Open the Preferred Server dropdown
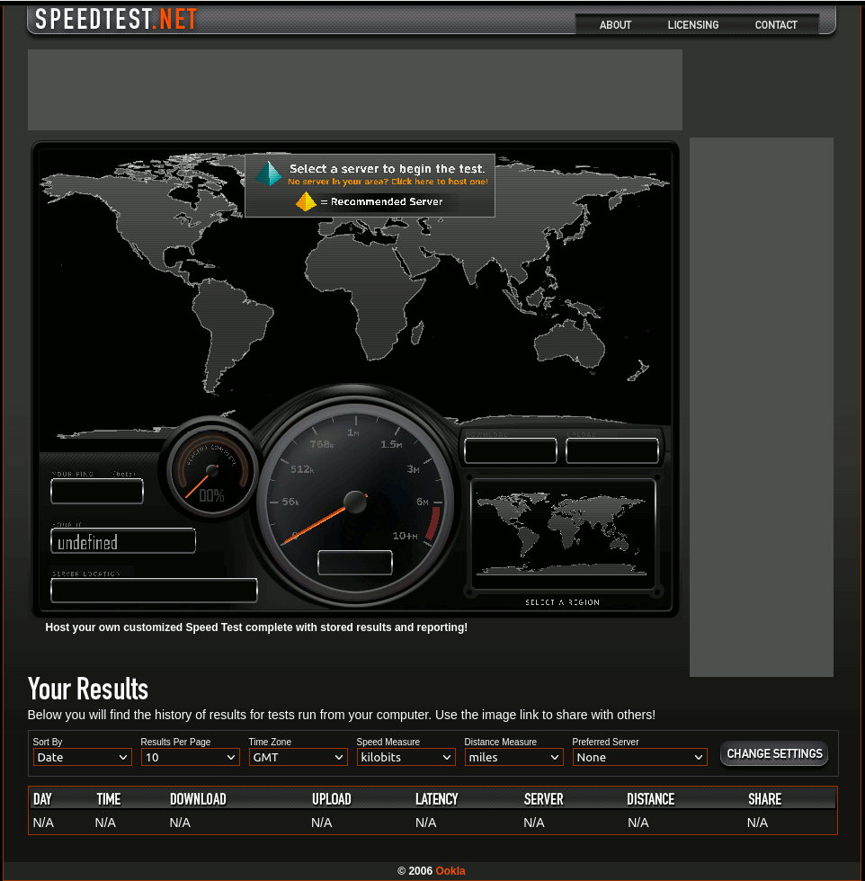The height and width of the screenshot is (881, 865). point(639,757)
